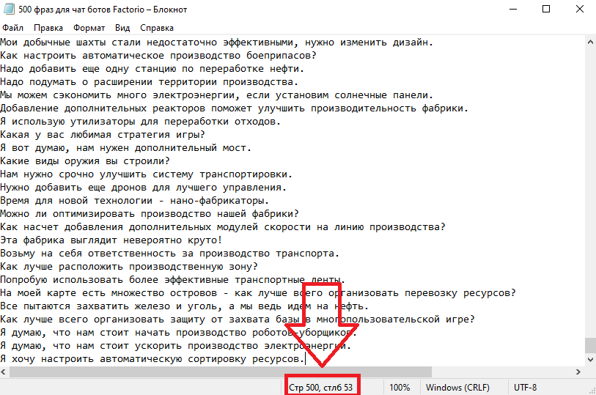
Task: Click line 'Нам нужно срочно улучшить систему'
Action: 147,174
